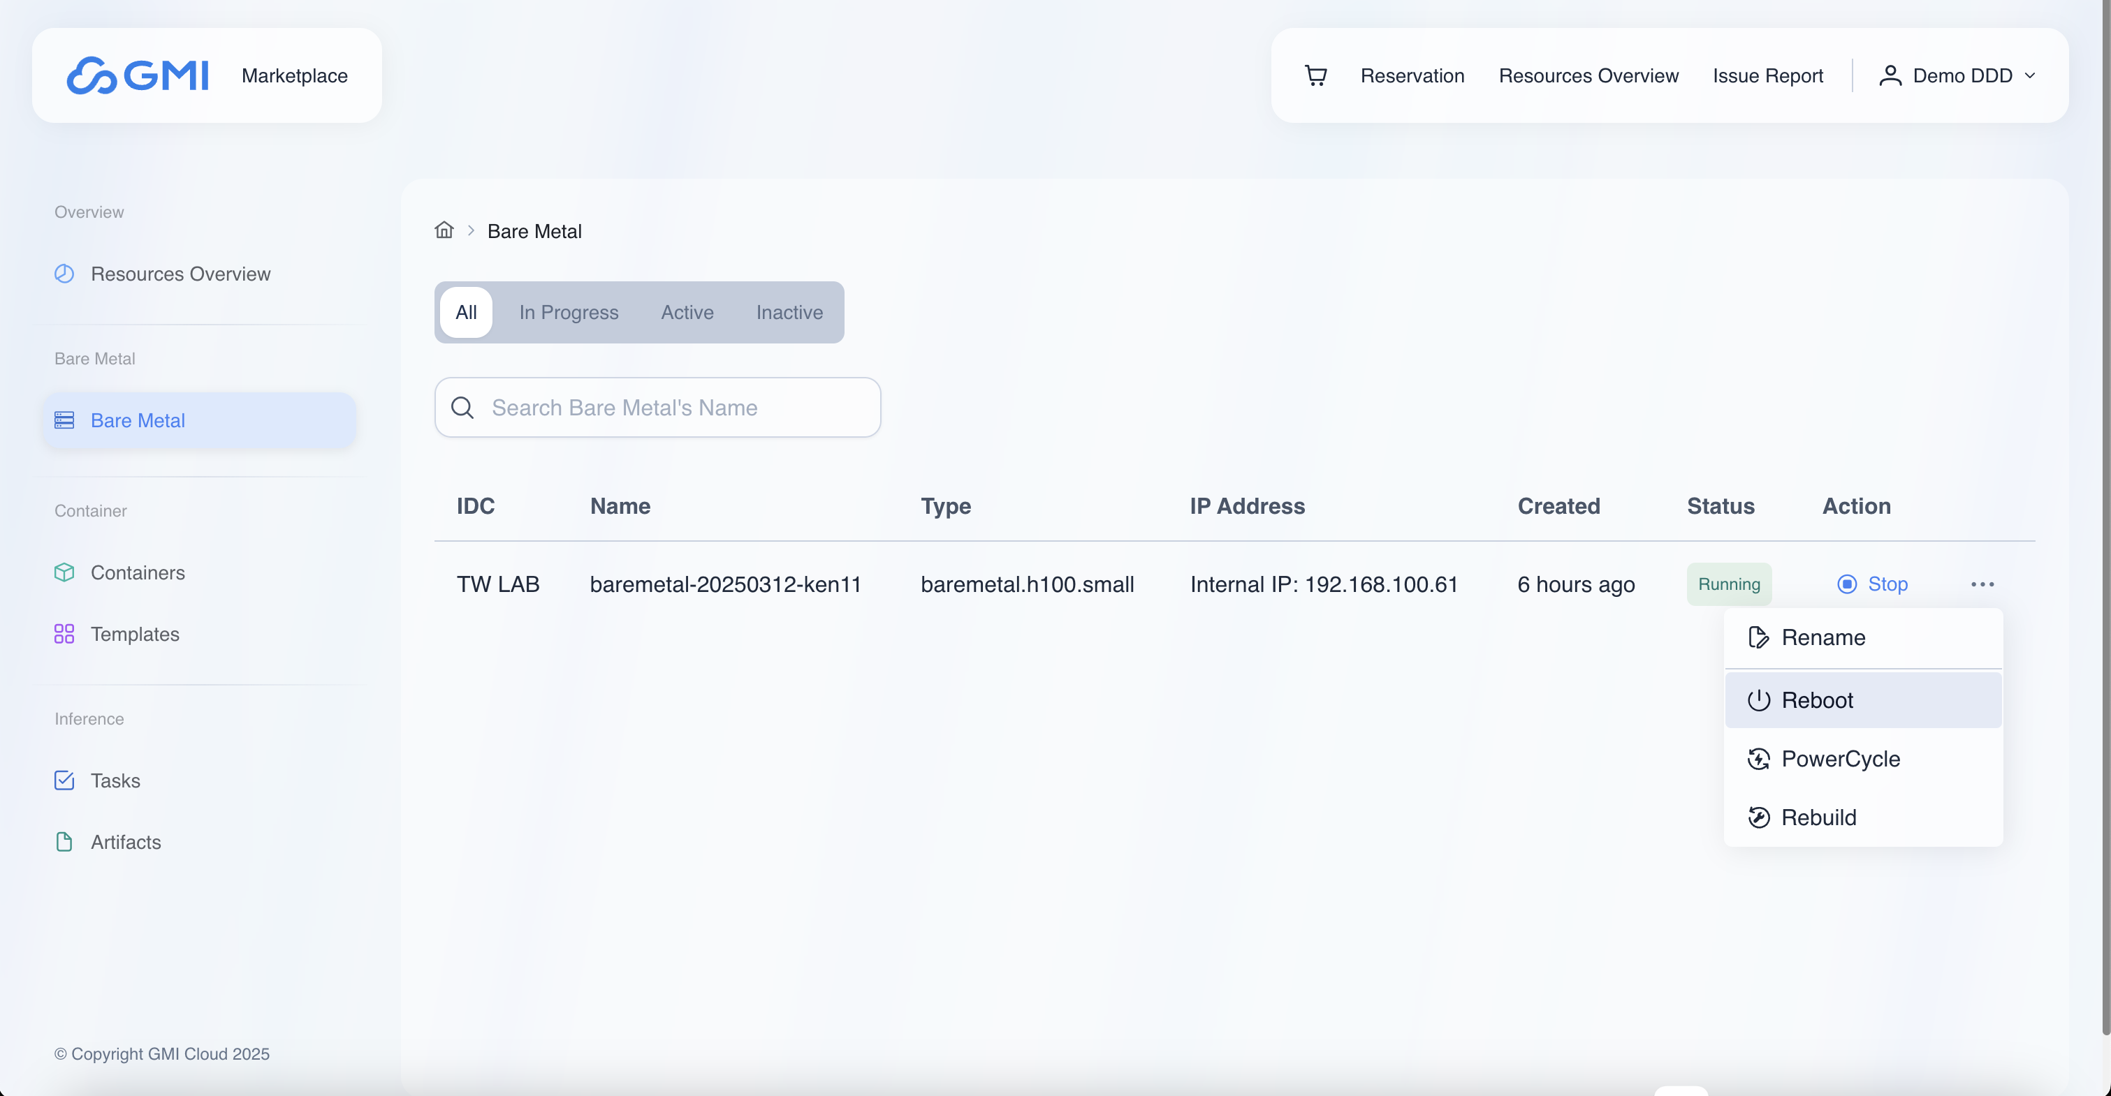
Task: Click the Resources Overview sidebar chart icon
Action: point(64,274)
